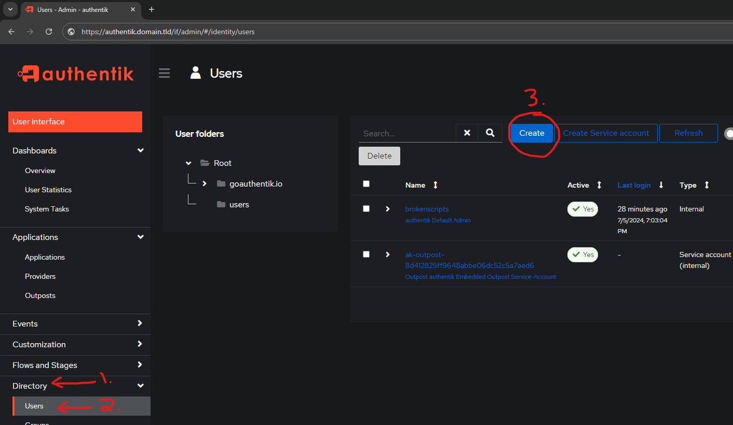Clear the search with the X button

467,133
